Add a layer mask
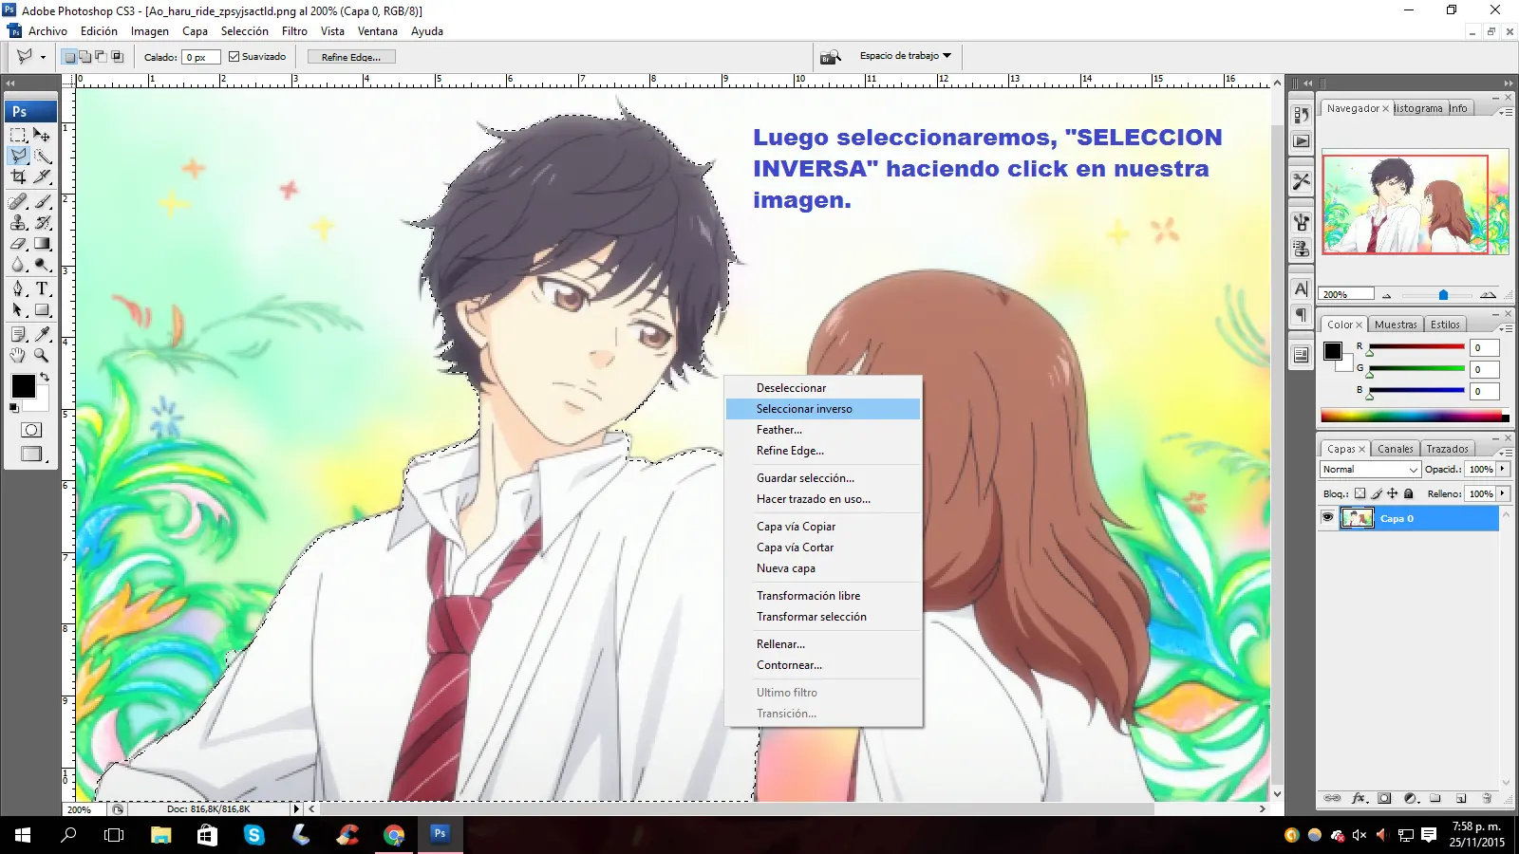Image resolution: width=1519 pixels, height=854 pixels. click(1384, 799)
